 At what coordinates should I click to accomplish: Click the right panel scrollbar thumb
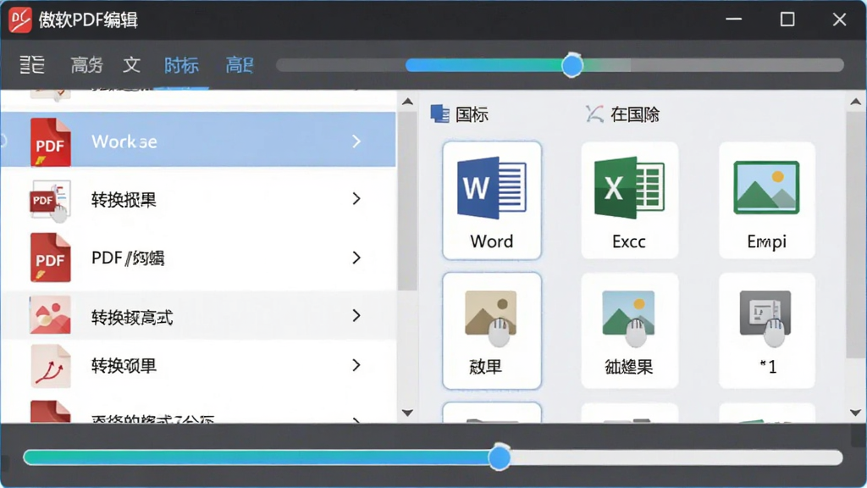[x=855, y=235]
